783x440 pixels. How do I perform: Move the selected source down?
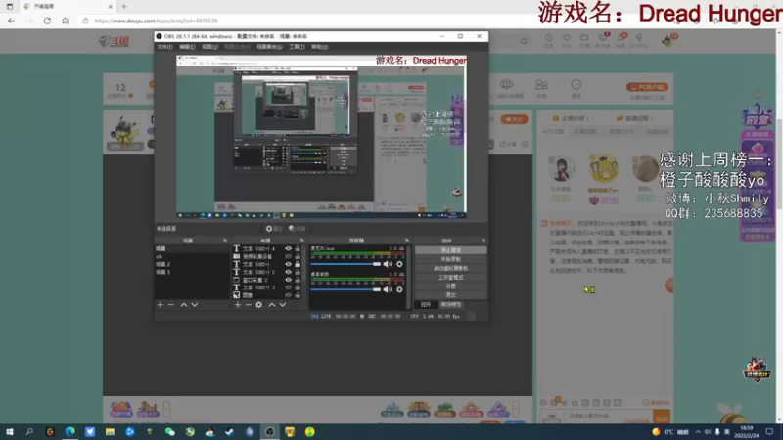pos(283,305)
